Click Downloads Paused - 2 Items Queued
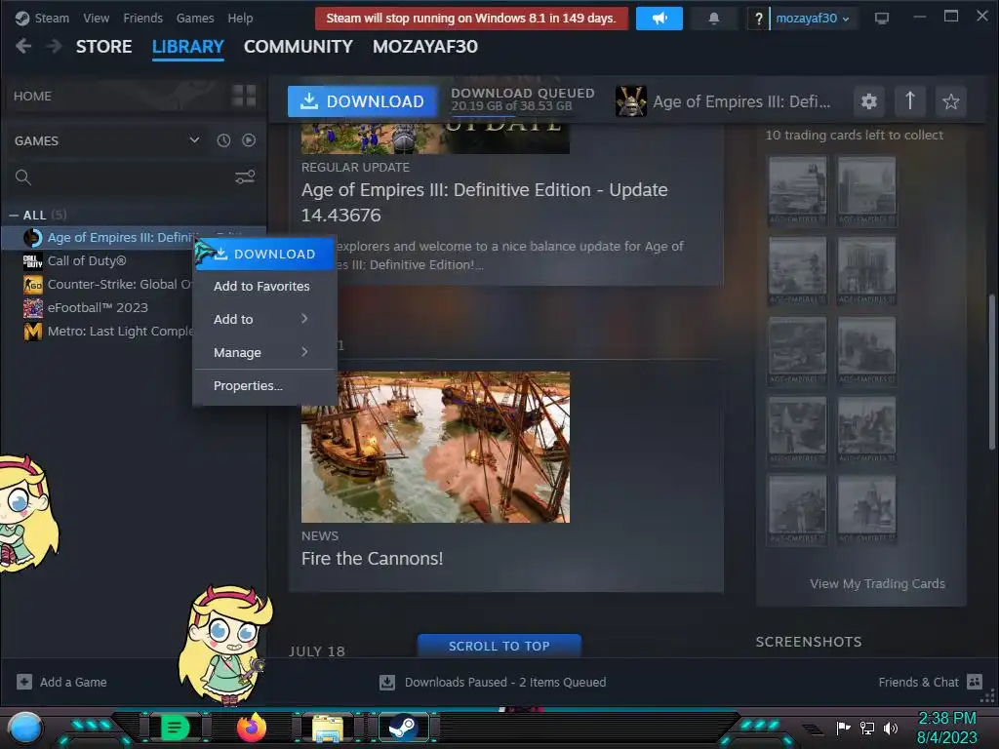 click(x=505, y=682)
